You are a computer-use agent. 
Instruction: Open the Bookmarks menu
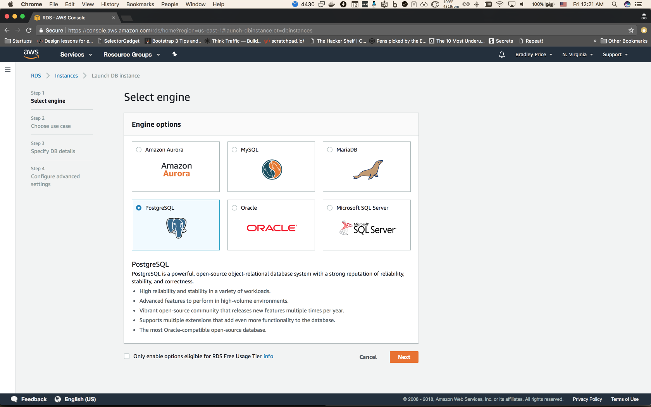coord(140,4)
